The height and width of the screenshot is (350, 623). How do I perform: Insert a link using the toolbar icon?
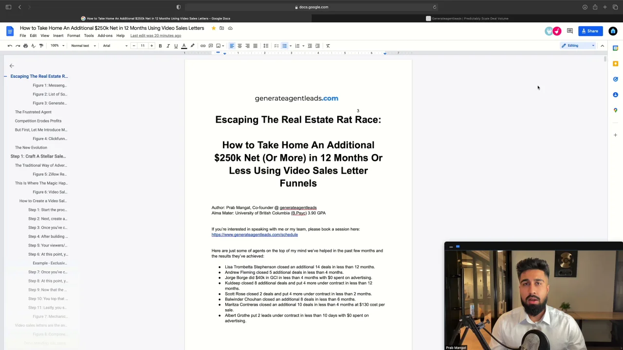click(x=203, y=46)
